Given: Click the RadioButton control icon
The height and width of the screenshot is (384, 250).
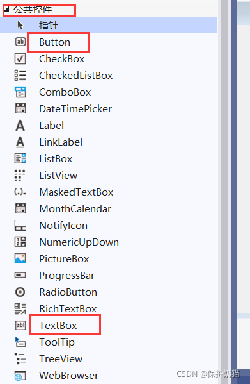Looking at the screenshot, I should tap(20, 292).
